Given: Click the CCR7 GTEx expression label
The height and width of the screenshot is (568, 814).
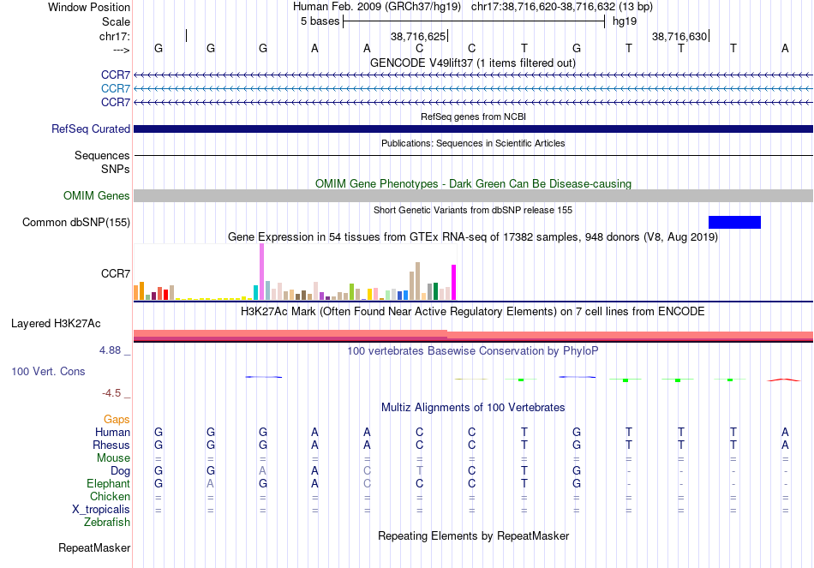Looking at the screenshot, I should (x=116, y=273).
